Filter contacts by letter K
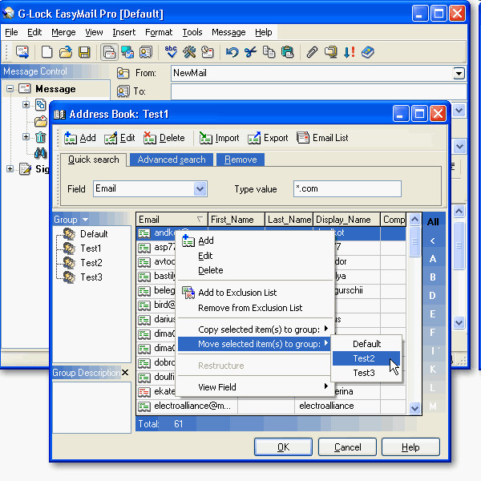 433,370
